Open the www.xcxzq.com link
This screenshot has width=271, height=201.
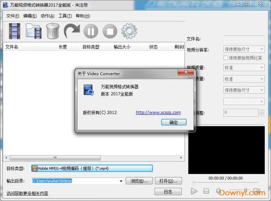click(x=158, y=112)
